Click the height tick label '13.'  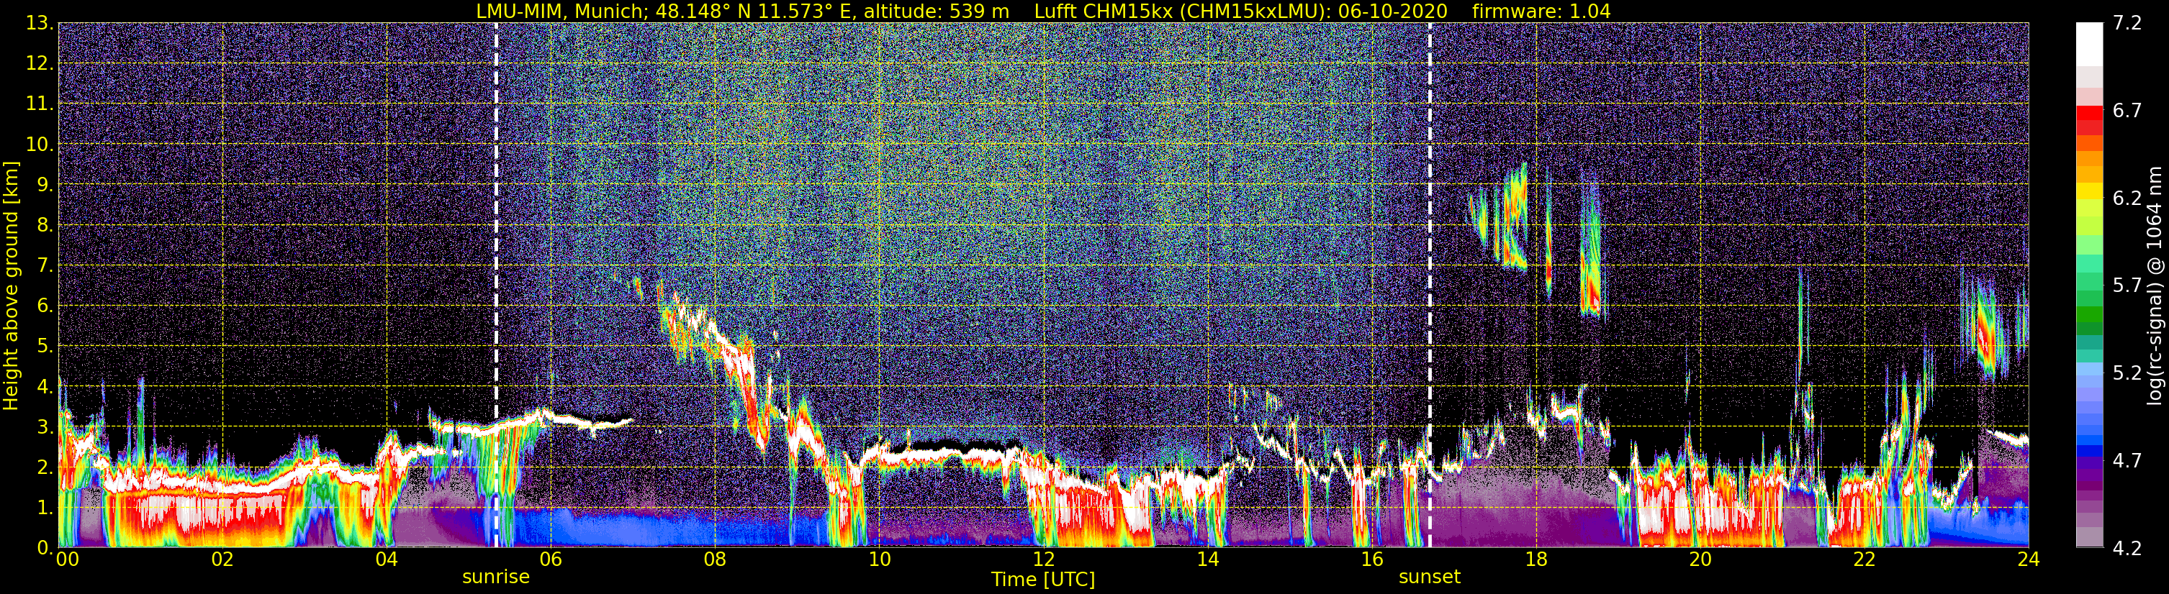pyautogui.click(x=39, y=24)
